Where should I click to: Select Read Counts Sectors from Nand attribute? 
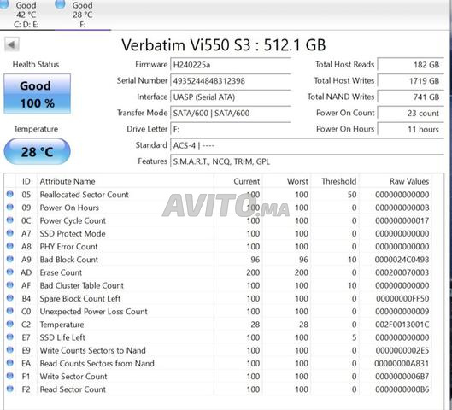click(97, 363)
